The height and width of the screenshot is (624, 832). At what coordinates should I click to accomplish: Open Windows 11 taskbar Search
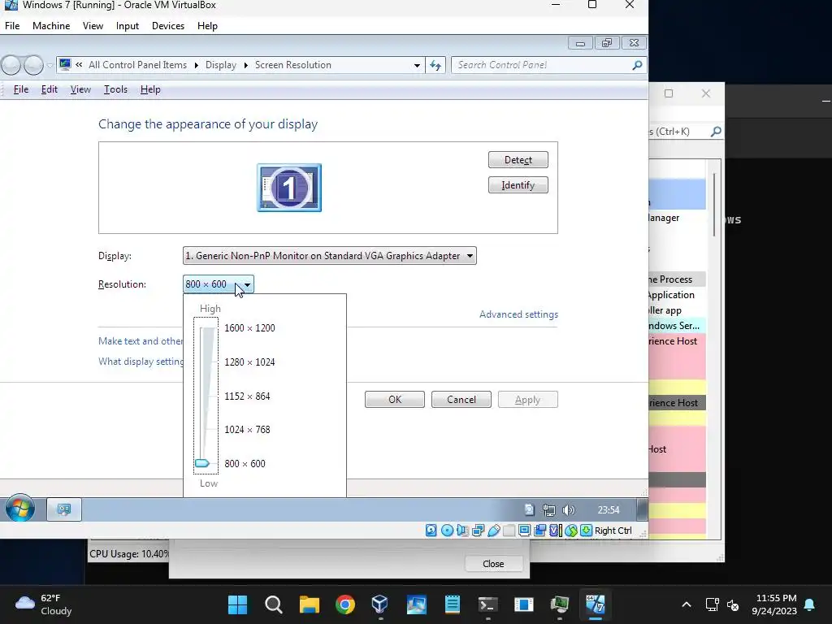[273, 604]
